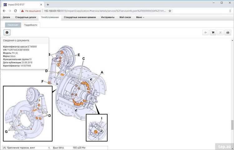The height and width of the screenshot is (150, 234).
Task: Click label E in the brake diagram
Action: coord(79,55)
